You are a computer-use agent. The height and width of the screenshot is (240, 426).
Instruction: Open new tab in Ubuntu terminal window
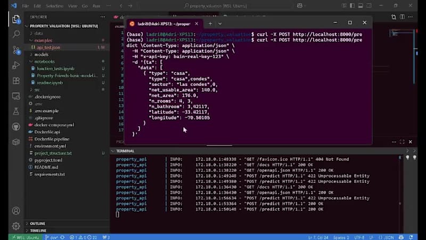(x=210, y=23)
